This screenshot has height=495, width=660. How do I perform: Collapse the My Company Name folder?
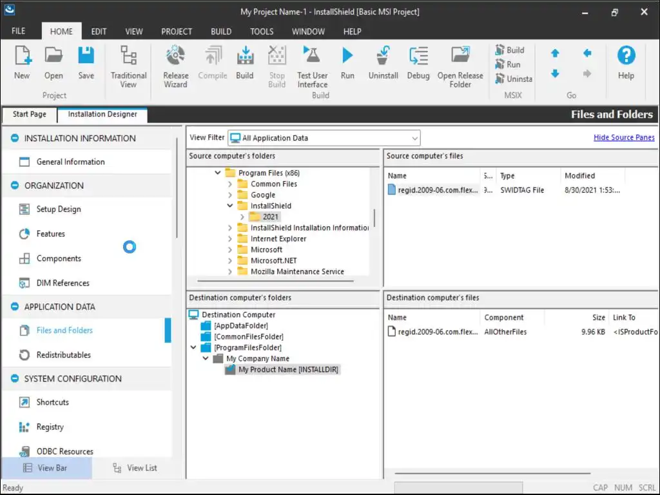coord(206,358)
